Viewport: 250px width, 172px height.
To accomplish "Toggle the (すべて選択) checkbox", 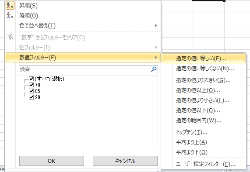I will pos(31,79).
